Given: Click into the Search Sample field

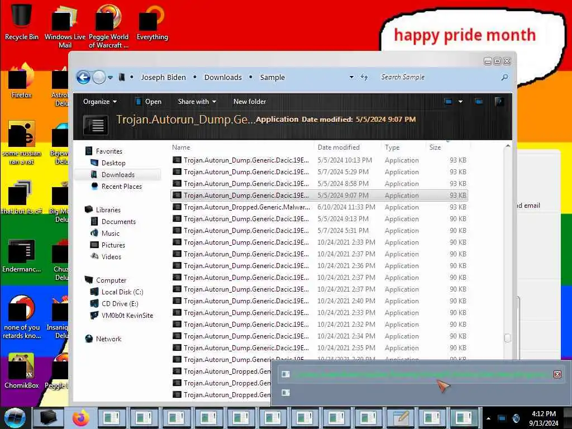Looking at the screenshot, I should (x=438, y=77).
